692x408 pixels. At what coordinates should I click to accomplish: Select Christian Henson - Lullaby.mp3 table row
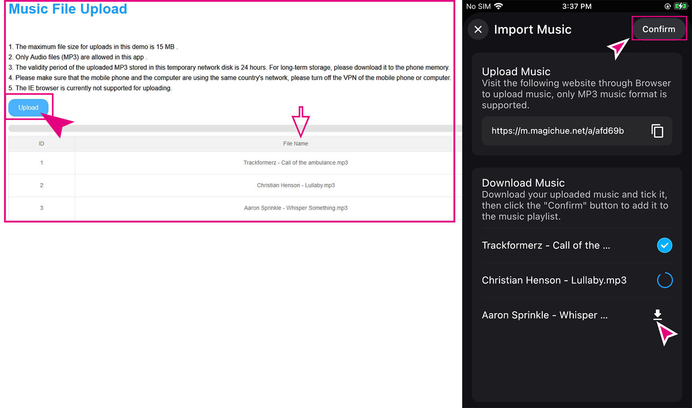coord(295,185)
